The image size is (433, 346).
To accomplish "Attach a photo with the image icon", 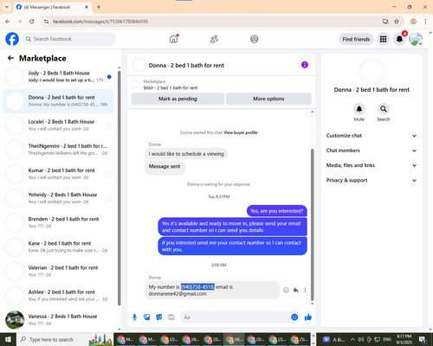I will [147, 317].
